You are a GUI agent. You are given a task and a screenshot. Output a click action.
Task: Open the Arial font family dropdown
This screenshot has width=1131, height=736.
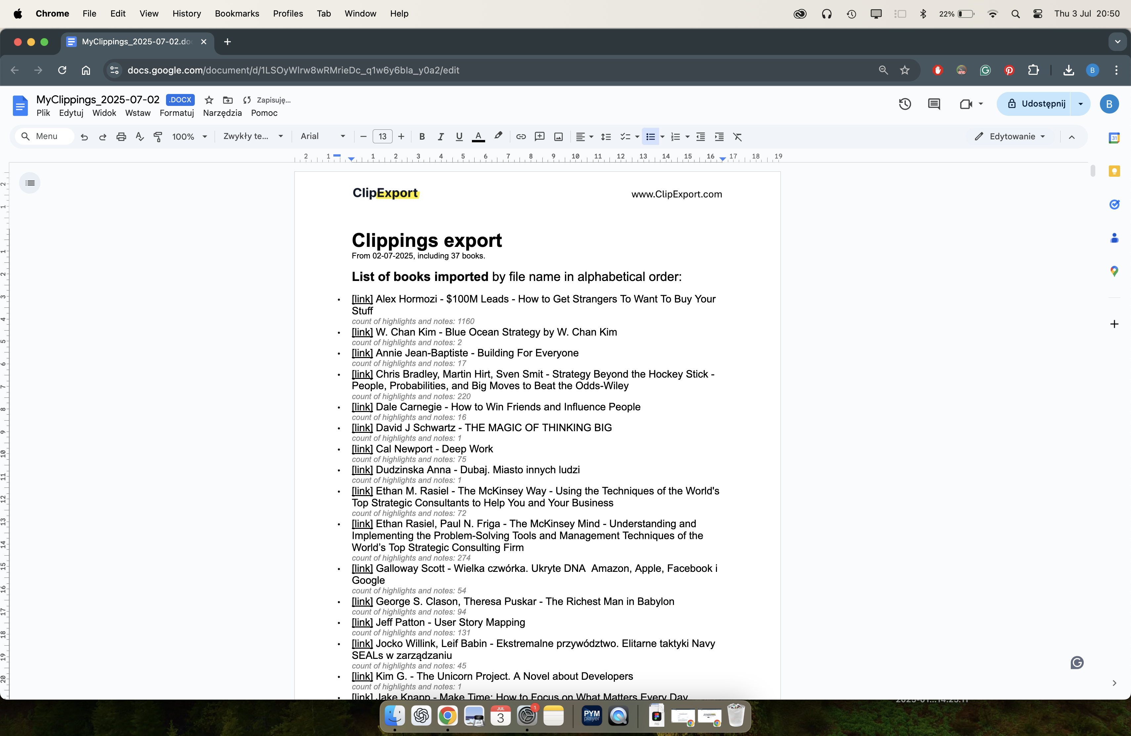pyautogui.click(x=323, y=136)
